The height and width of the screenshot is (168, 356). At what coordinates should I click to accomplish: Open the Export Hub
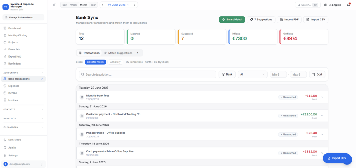tap(24, 56)
